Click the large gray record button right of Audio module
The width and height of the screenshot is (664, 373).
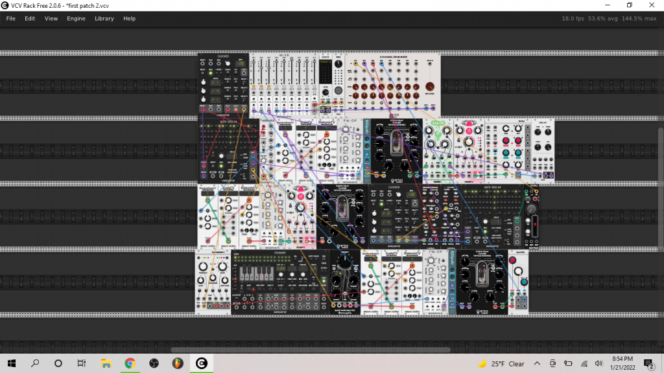click(x=338, y=90)
